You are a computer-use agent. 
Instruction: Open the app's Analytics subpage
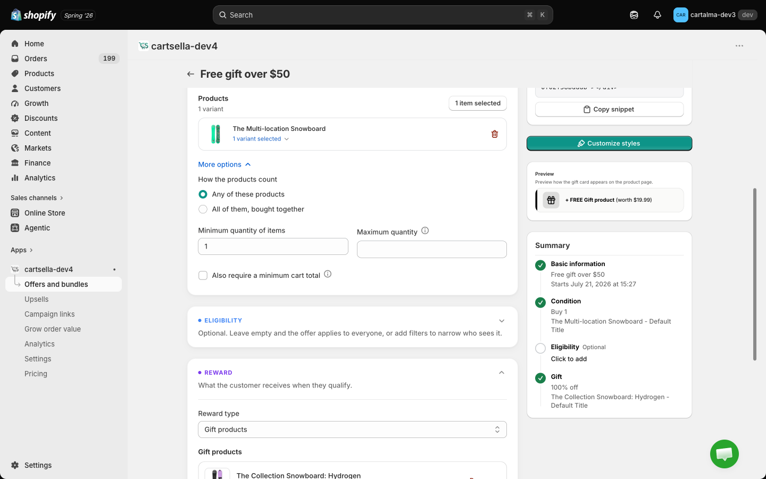39,344
